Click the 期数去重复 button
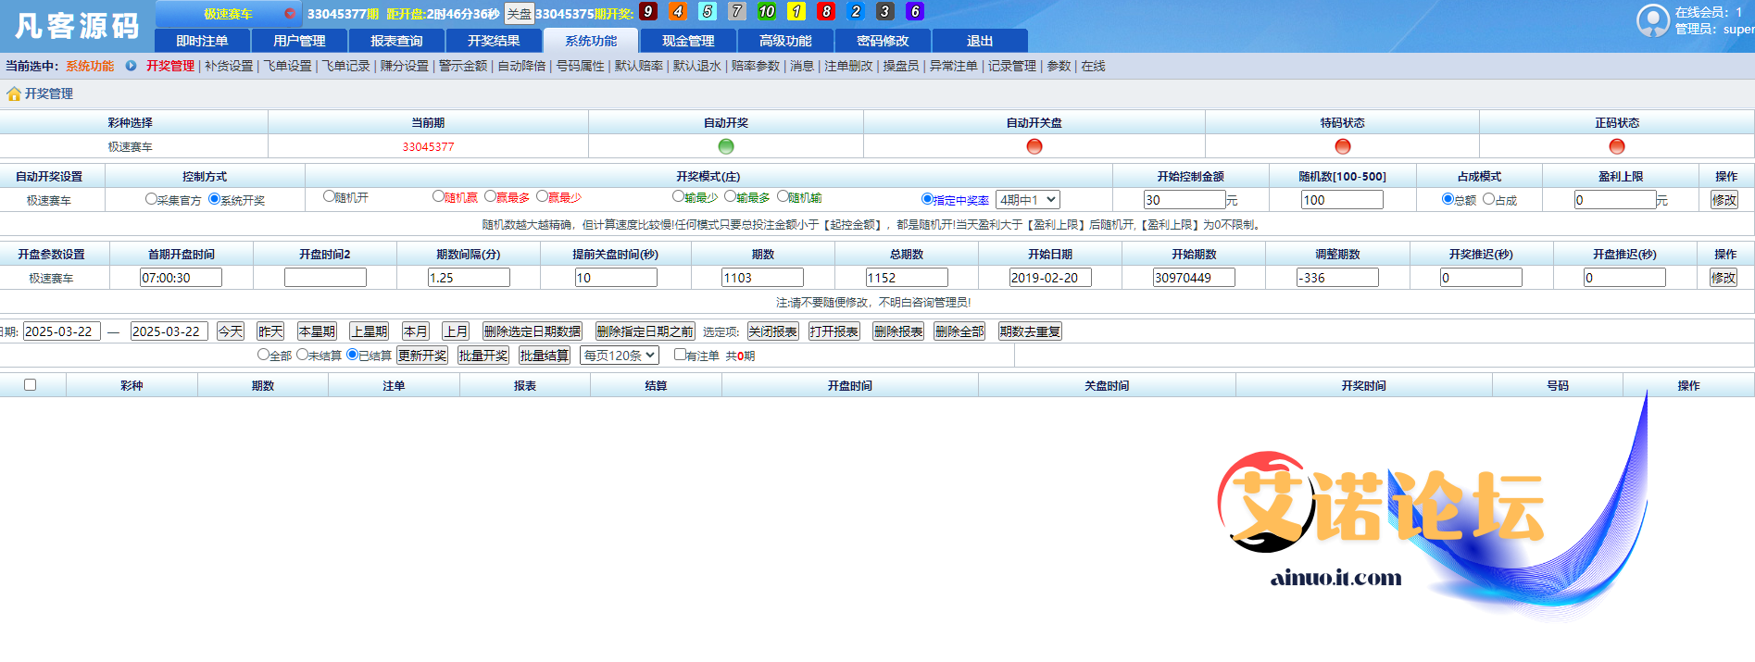 point(1030,331)
